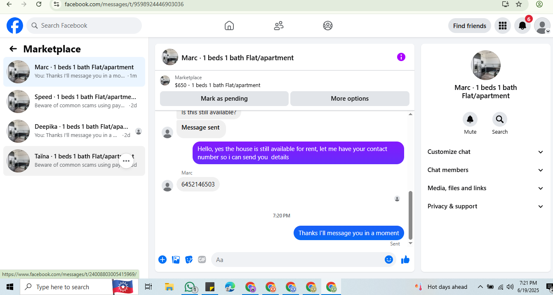
Task: Open Marc chat header title
Action: (238, 58)
